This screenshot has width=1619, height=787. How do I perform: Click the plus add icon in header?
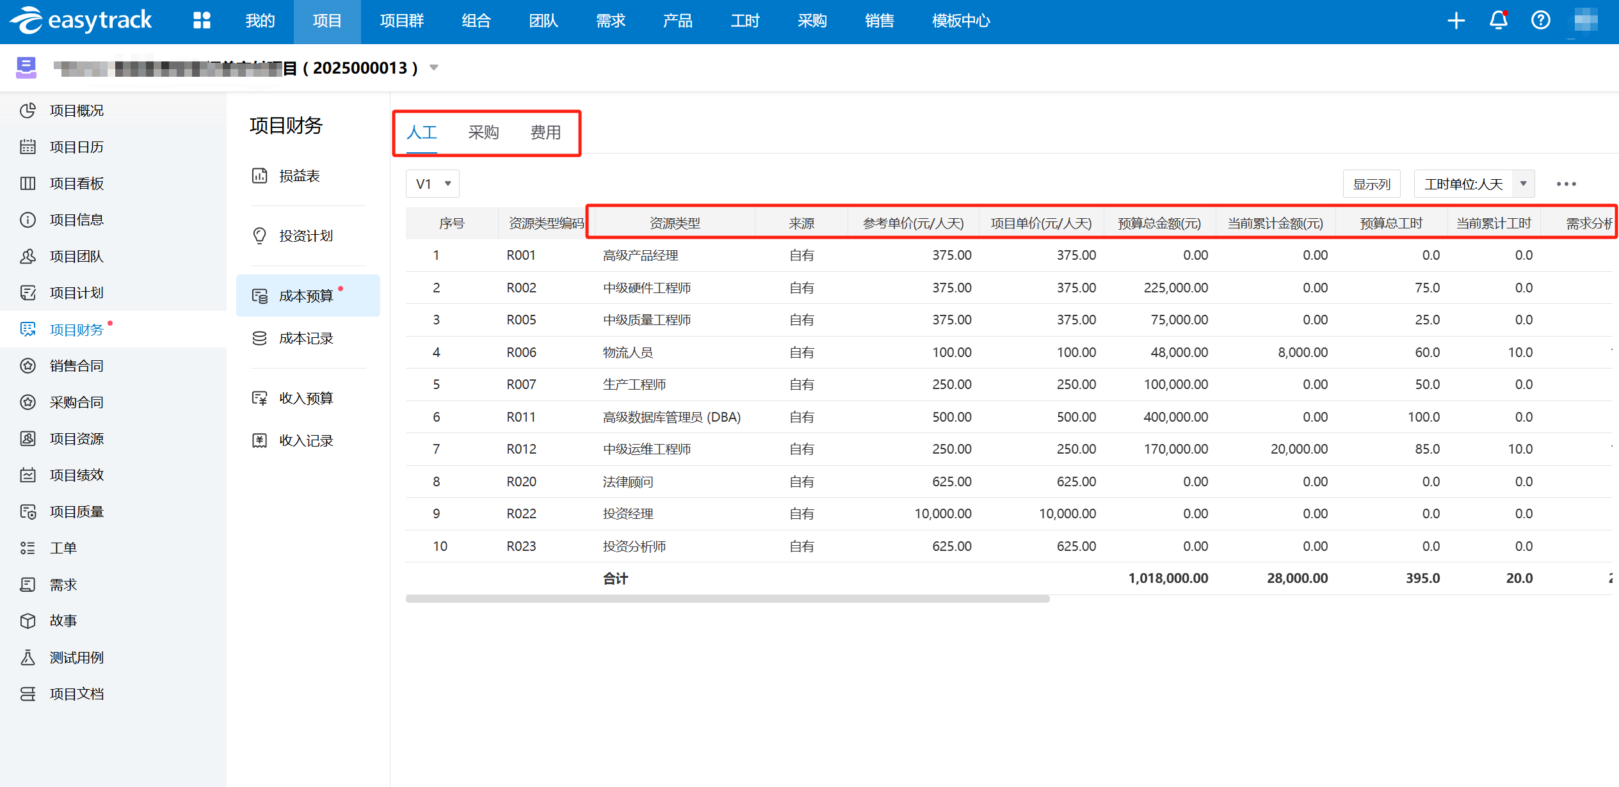(1456, 20)
